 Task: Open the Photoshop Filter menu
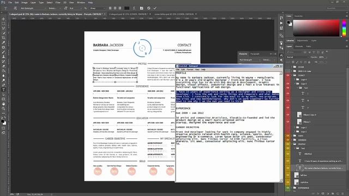pyautogui.click(x=58, y=2)
